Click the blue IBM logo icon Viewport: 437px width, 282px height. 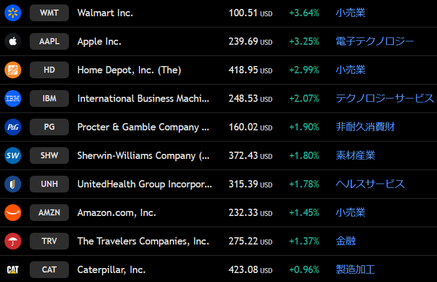[x=13, y=98]
